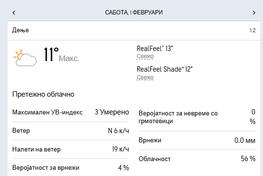Image resolution: width=263 pixels, height=176 pixels.
Task: Click the RealFeel 13° reading
Action: coord(155,49)
